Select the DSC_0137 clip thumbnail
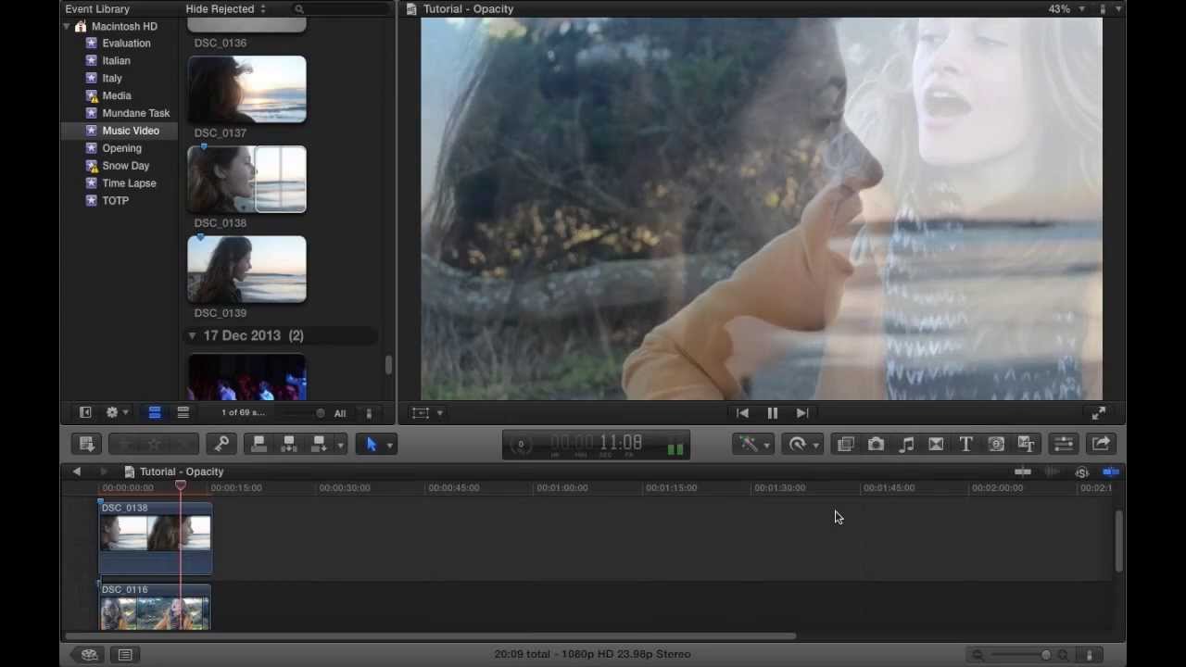This screenshot has width=1186, height=667. (x=246, y=89)
